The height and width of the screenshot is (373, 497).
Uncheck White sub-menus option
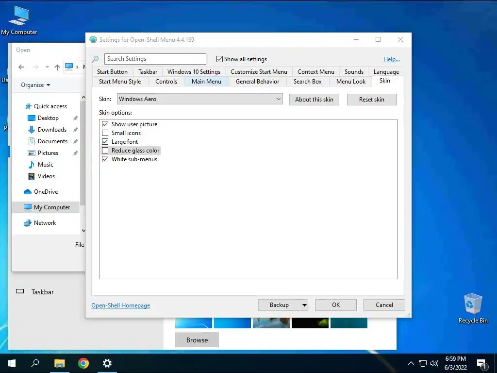(105, 159)
